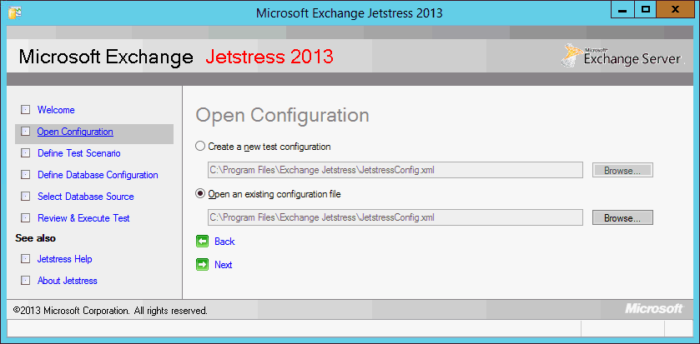Click the bullet icon beside Welcome
The width and height of the screenshot is (700, 344).
[x=25, y=110]
